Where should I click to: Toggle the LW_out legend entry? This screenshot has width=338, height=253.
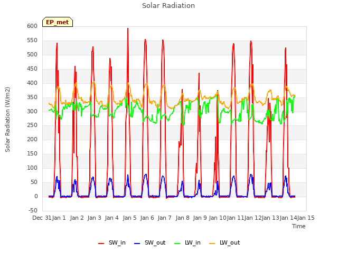[224, 242]
